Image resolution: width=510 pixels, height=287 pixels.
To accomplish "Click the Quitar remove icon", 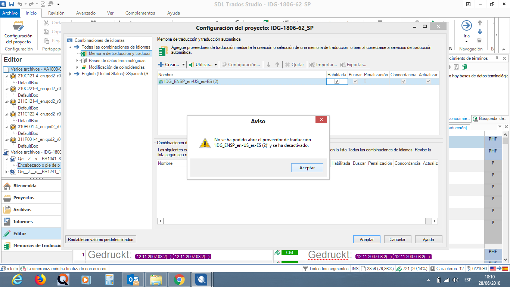I will [287, 65].
